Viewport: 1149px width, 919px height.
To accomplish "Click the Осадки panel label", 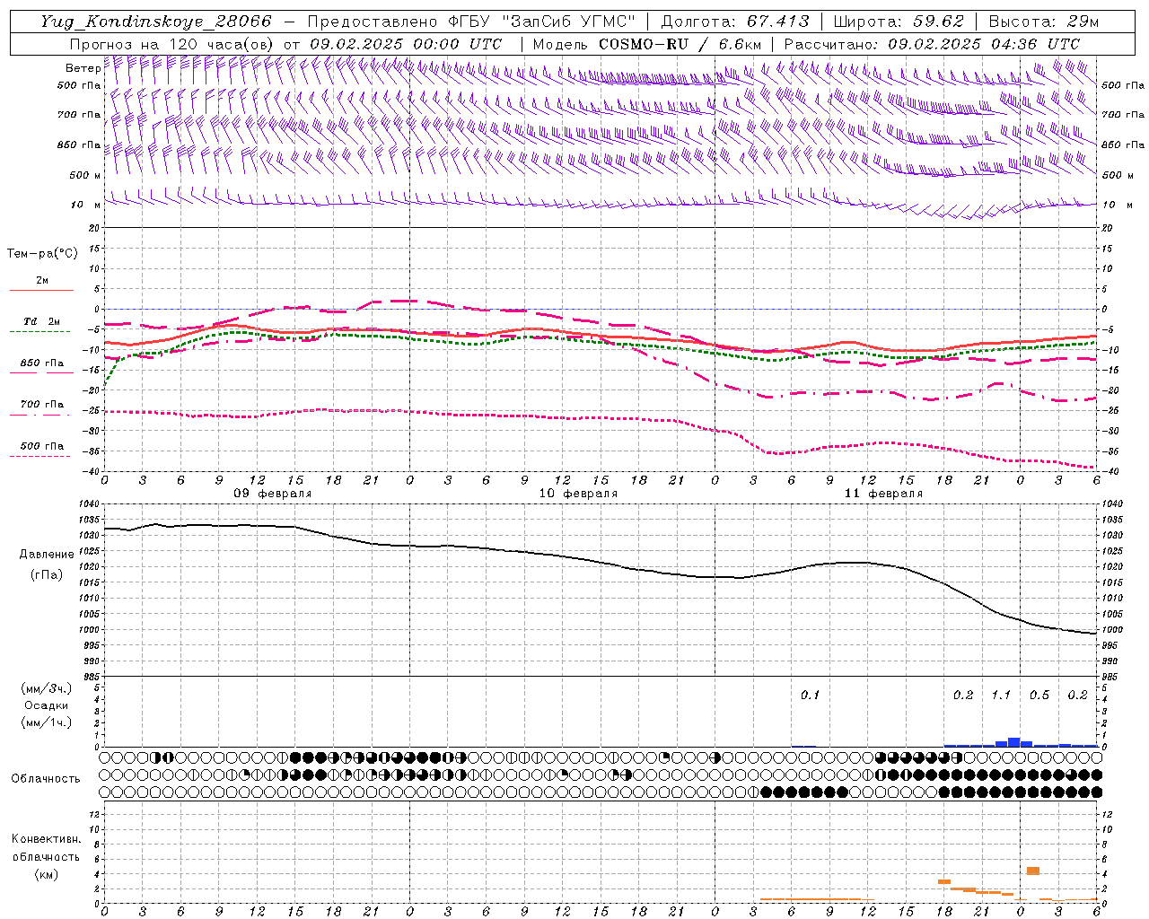I will [47, 705].
